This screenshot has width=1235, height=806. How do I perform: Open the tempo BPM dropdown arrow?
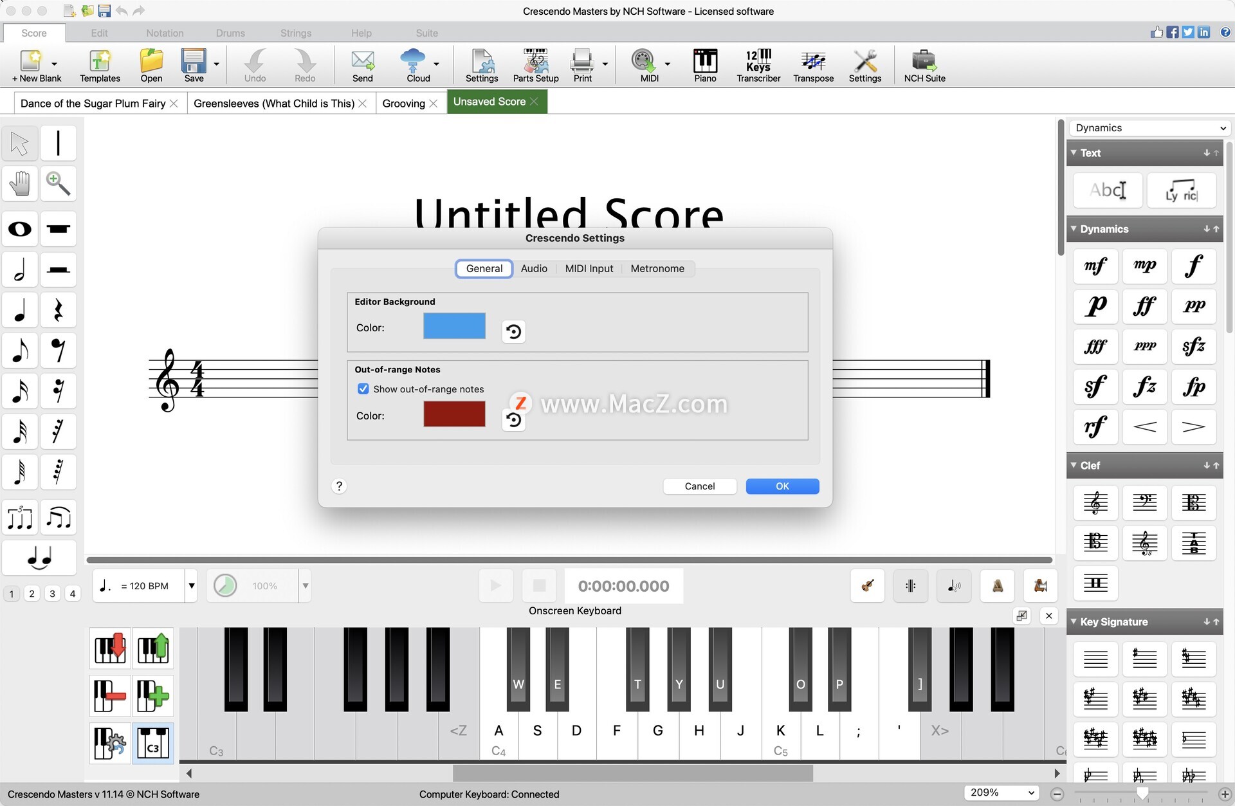pyautogui.click(x=191, y=585)
